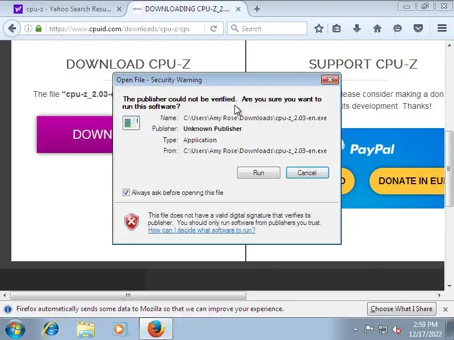Open the Windows Start menu orb
454x340 pixels.
(x=15, y=329)
